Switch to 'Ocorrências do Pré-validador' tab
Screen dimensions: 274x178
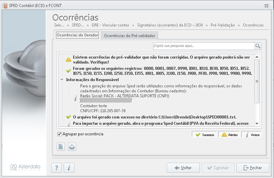[x=130, y=36]
